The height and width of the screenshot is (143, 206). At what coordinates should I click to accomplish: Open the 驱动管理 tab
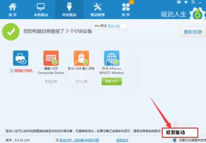(97, 10)
